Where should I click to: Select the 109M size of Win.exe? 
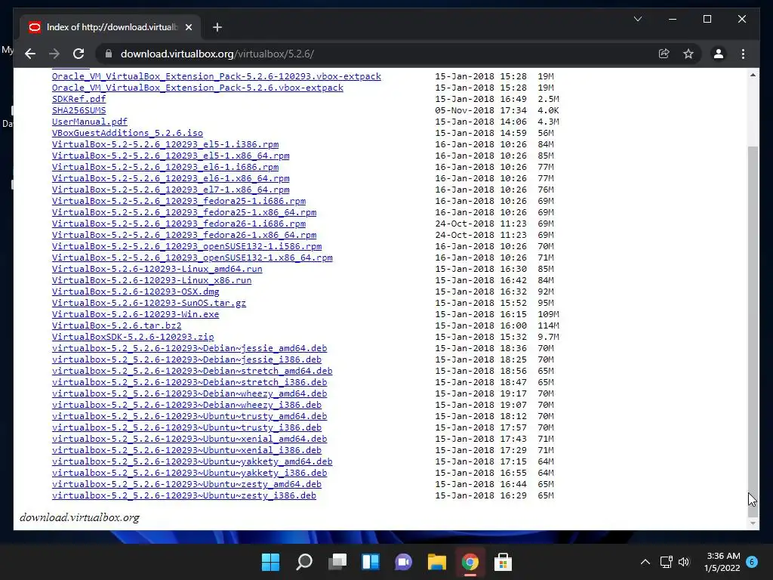click(x=548, y=315)
